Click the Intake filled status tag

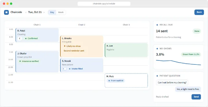tap(76, 69)
